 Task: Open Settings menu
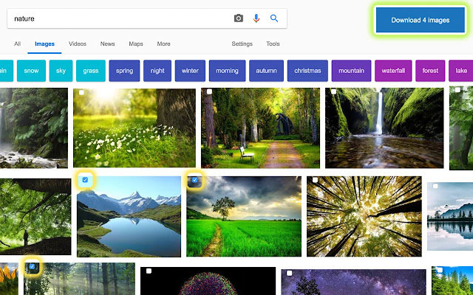pyautogui.click(x=242, y=44)
